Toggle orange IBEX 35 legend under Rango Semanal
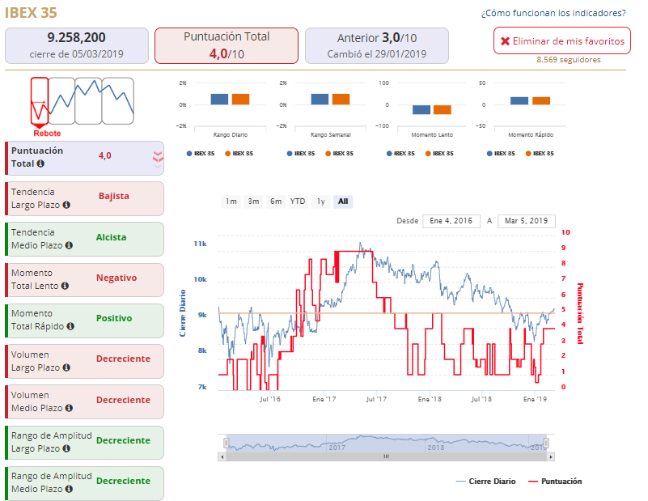This screenshot has height=501, width=648. coord(339,153)
